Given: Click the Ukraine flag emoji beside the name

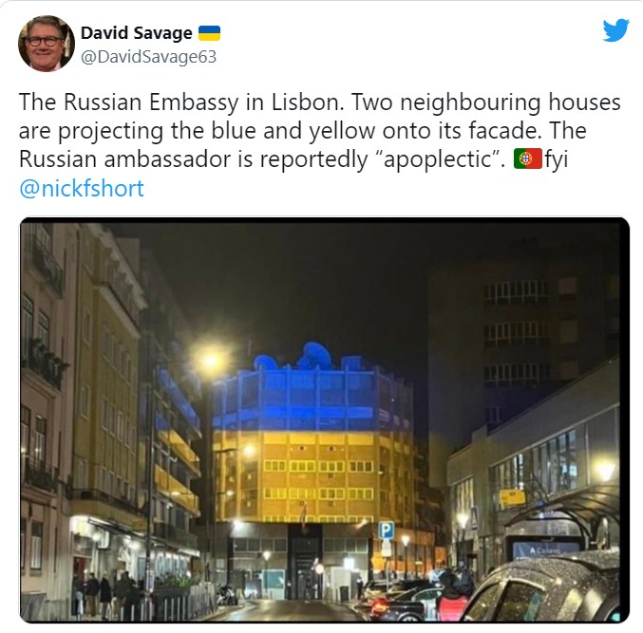Looking at the screenshot, I should click(209, 33).
